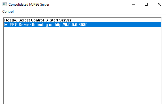Maximize the Consolidated MJPEG Server window
The height and width of the screenshot is (111, 166).
[146, 4]
